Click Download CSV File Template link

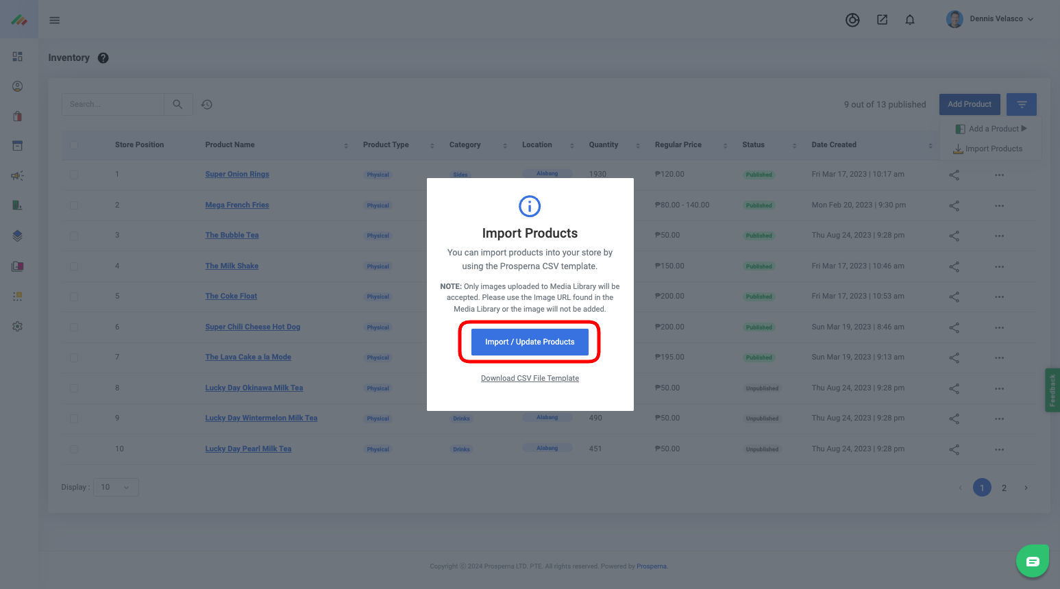coord(530,378)
